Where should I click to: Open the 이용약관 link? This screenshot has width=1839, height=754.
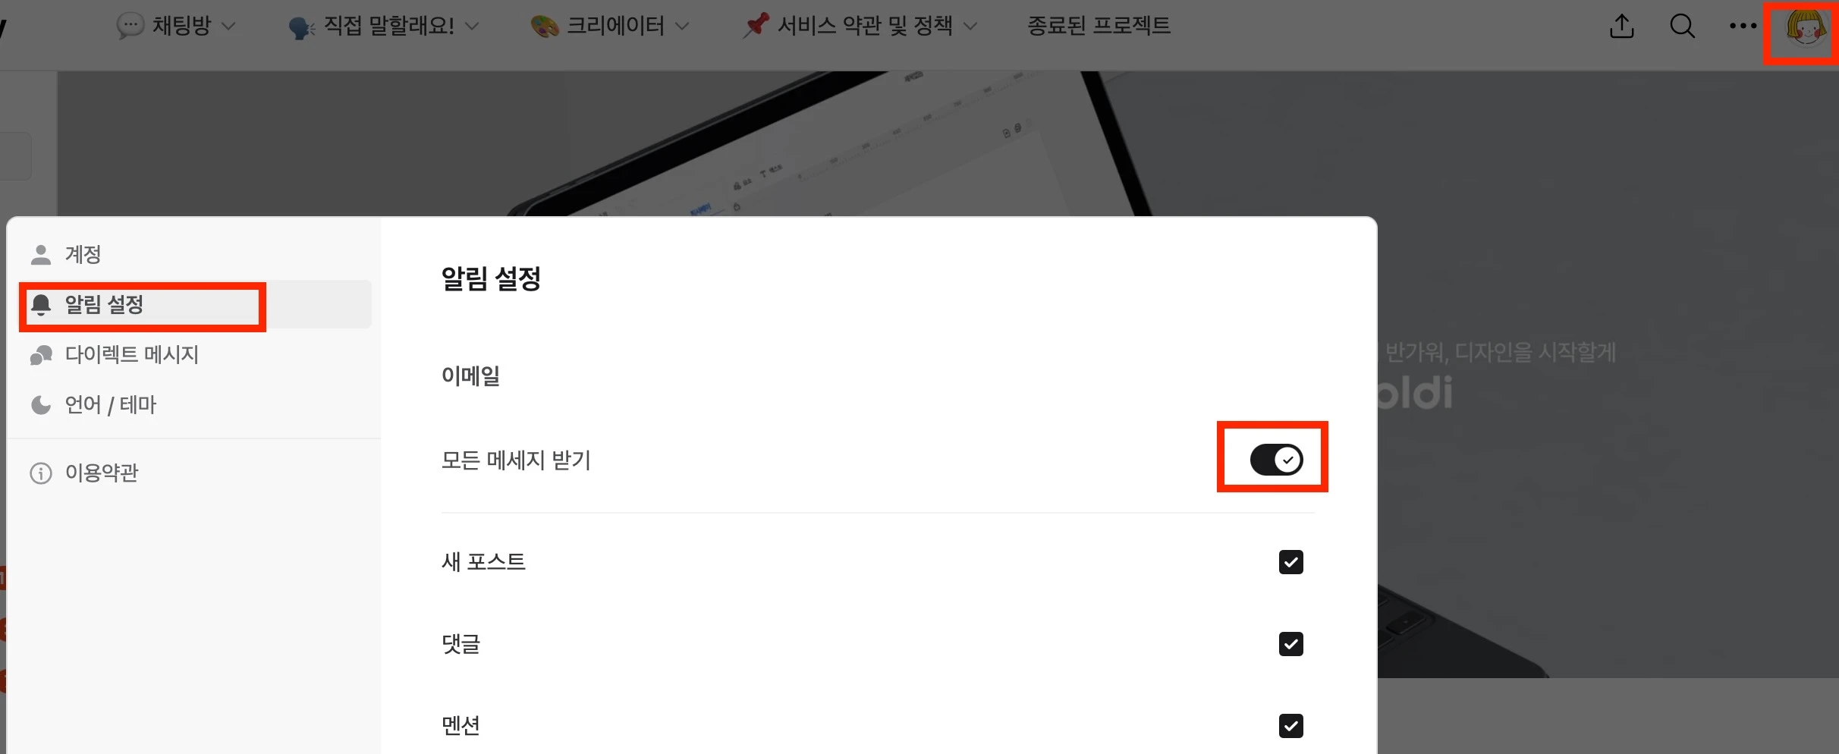tap(102, 473)
